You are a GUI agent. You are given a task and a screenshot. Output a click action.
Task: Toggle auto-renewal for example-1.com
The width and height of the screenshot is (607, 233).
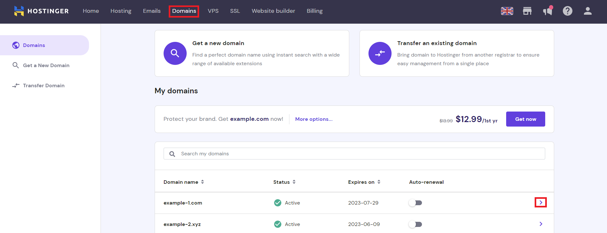click(416, 203)
